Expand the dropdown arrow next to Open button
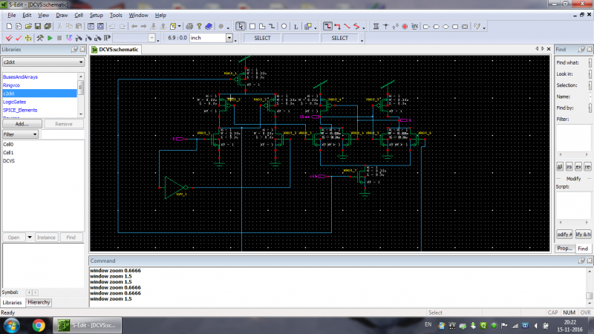The image size is (594, 334). (x=30, y=238)
